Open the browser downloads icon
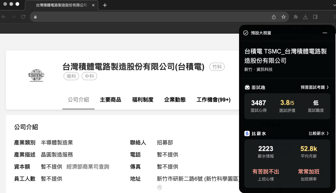This screenshot has width=336, height=193. [x=306, y=17]
